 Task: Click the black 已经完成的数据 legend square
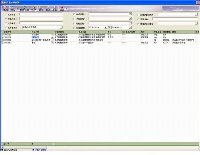(x=2, y=150)
